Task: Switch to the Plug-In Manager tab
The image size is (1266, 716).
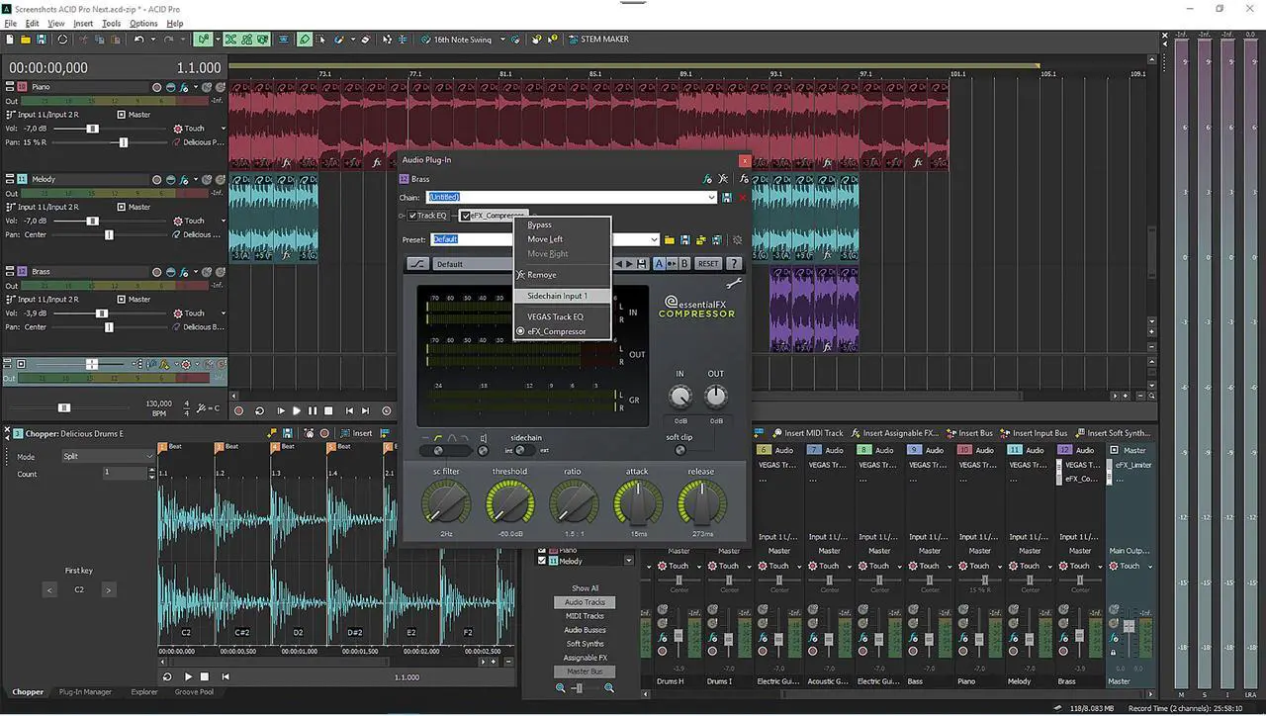Action: 85,692
